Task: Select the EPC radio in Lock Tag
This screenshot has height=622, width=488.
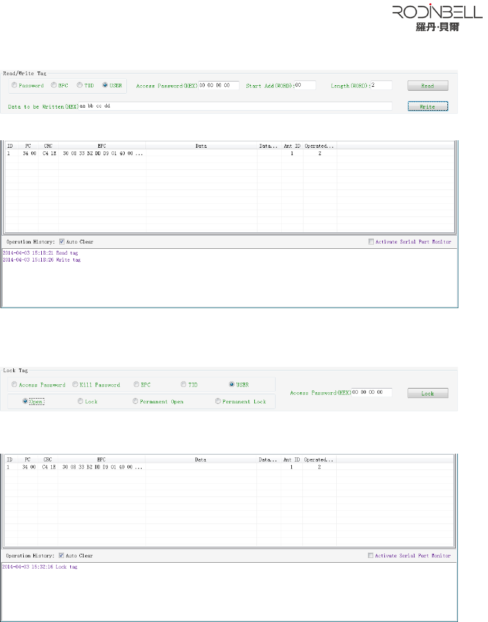Action: (x=136, y=384)
